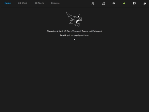
Task: Click the dragon head logo
Action: click(74, 19)
